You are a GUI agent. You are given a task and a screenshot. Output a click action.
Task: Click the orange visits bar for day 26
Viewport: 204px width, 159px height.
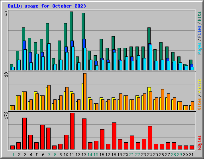coord(163,99)
